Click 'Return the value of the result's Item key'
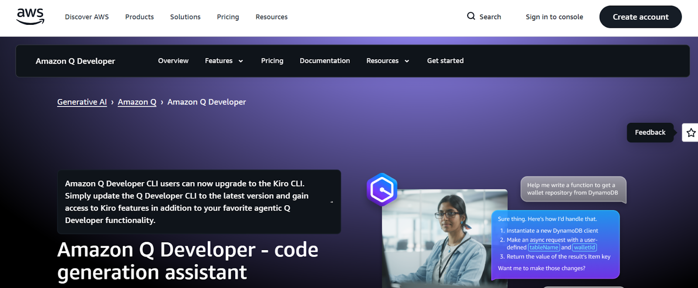The height and width of the screenshot is (288, 698). click(x=558, y=257)
